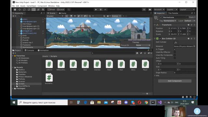Toggle hidden packages count in Project toolbar
The width and height of the screenshot is (208, 117).
click(x=150, y=53)
